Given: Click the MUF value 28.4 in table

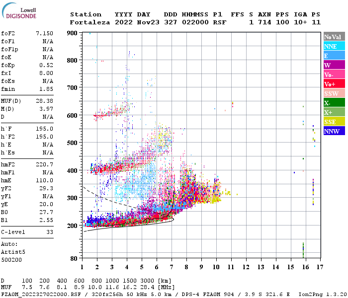Looking at the screenshot, I should 147,288.
